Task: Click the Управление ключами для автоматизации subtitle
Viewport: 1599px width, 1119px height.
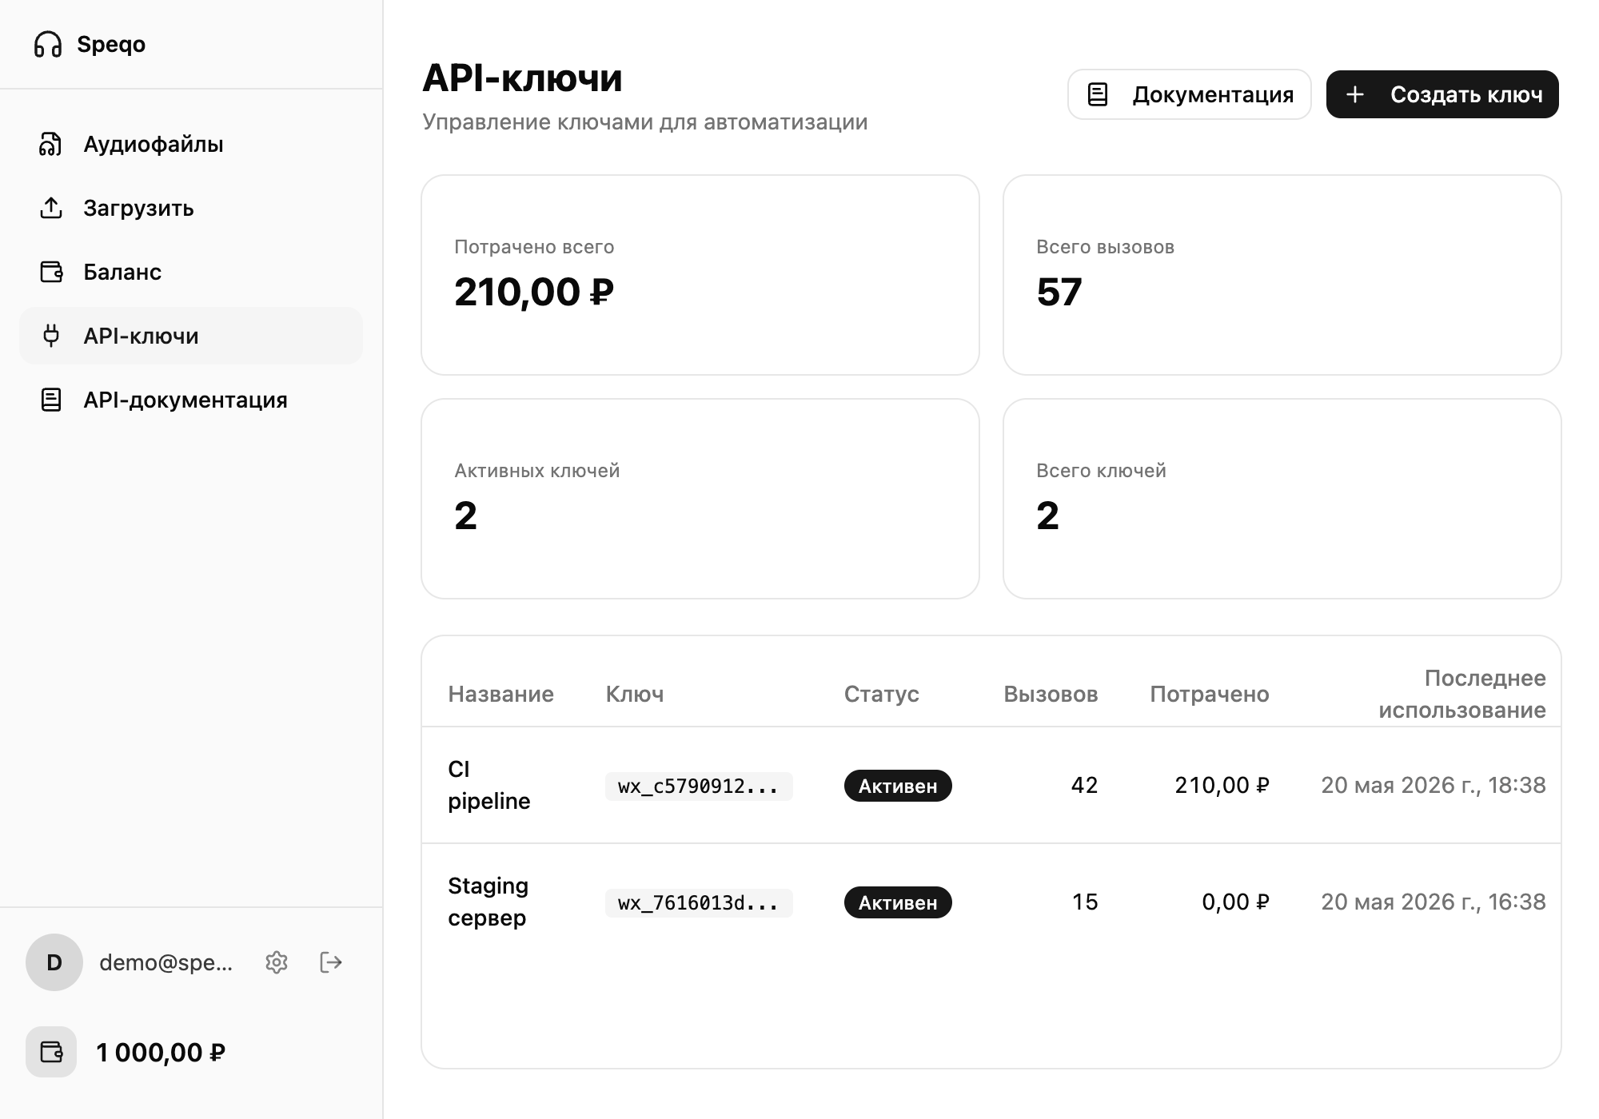Action: coord(645,121)
